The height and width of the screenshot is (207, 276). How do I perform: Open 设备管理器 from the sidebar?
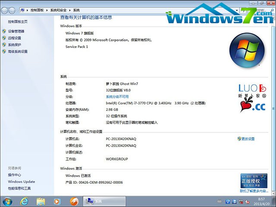pos(16,31)
